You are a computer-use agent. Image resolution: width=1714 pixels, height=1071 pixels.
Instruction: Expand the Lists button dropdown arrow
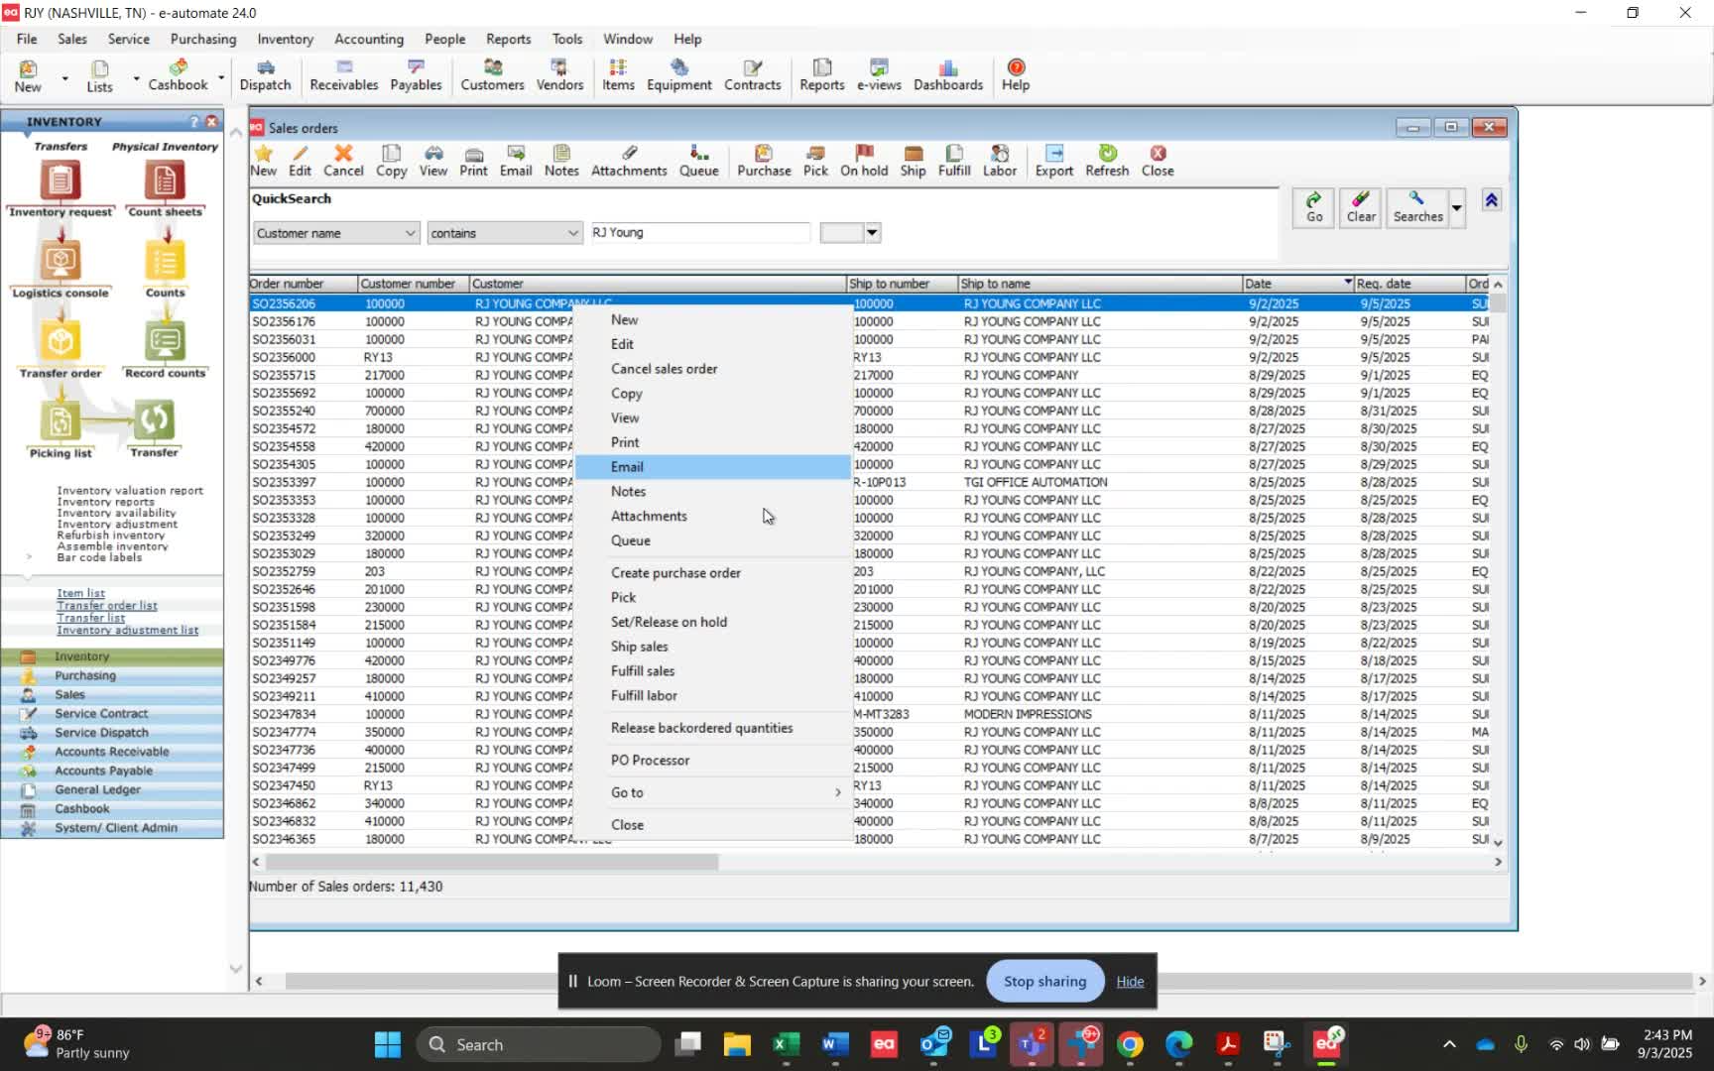pyautogui.click(x=136, y=77)
